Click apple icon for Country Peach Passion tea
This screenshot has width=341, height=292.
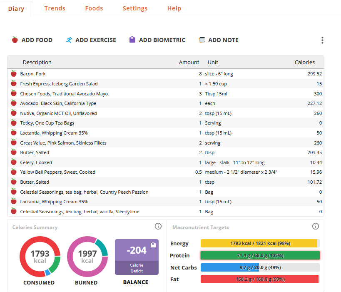point(14,192)
